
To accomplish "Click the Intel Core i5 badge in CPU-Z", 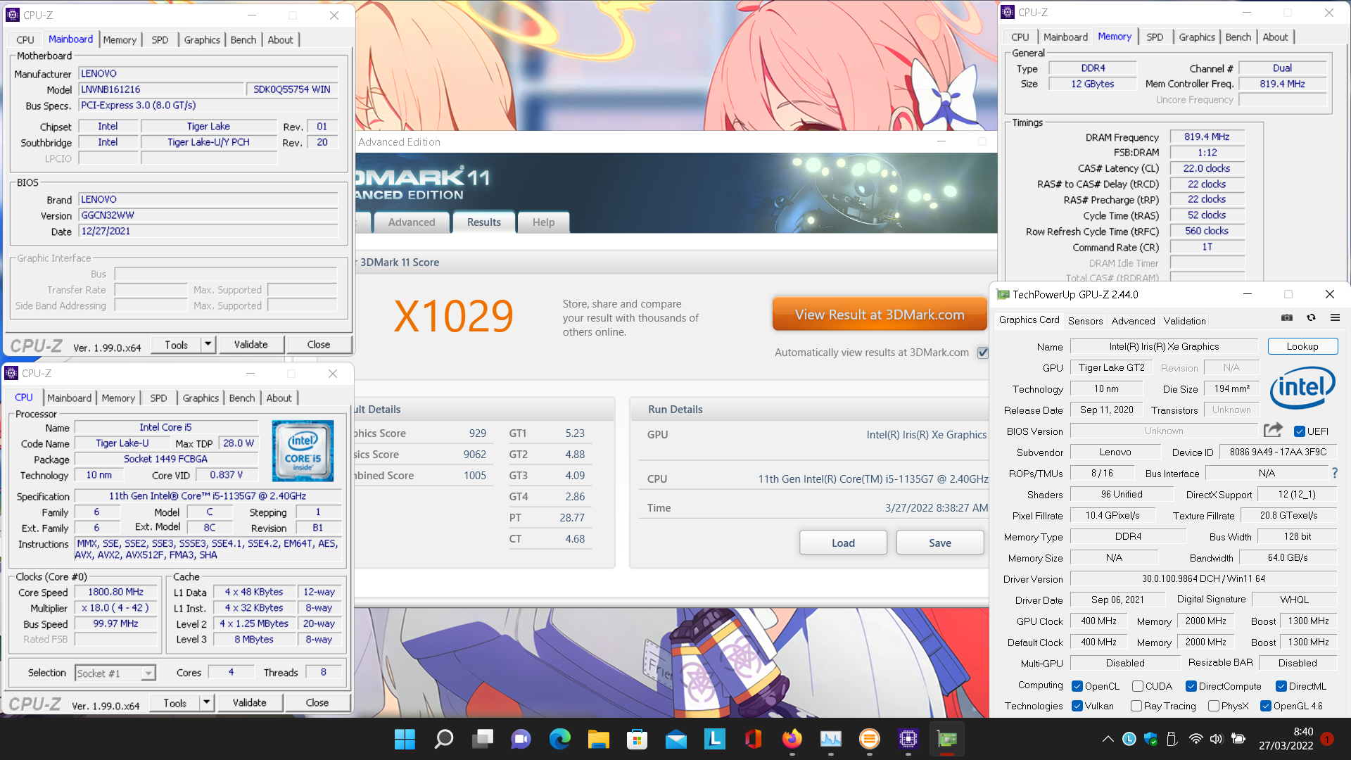I will point(303,451).
